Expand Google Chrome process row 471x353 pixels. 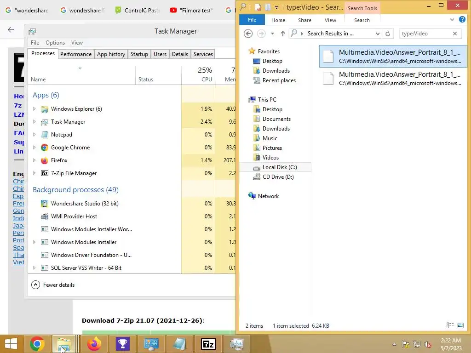pos(34,148)
